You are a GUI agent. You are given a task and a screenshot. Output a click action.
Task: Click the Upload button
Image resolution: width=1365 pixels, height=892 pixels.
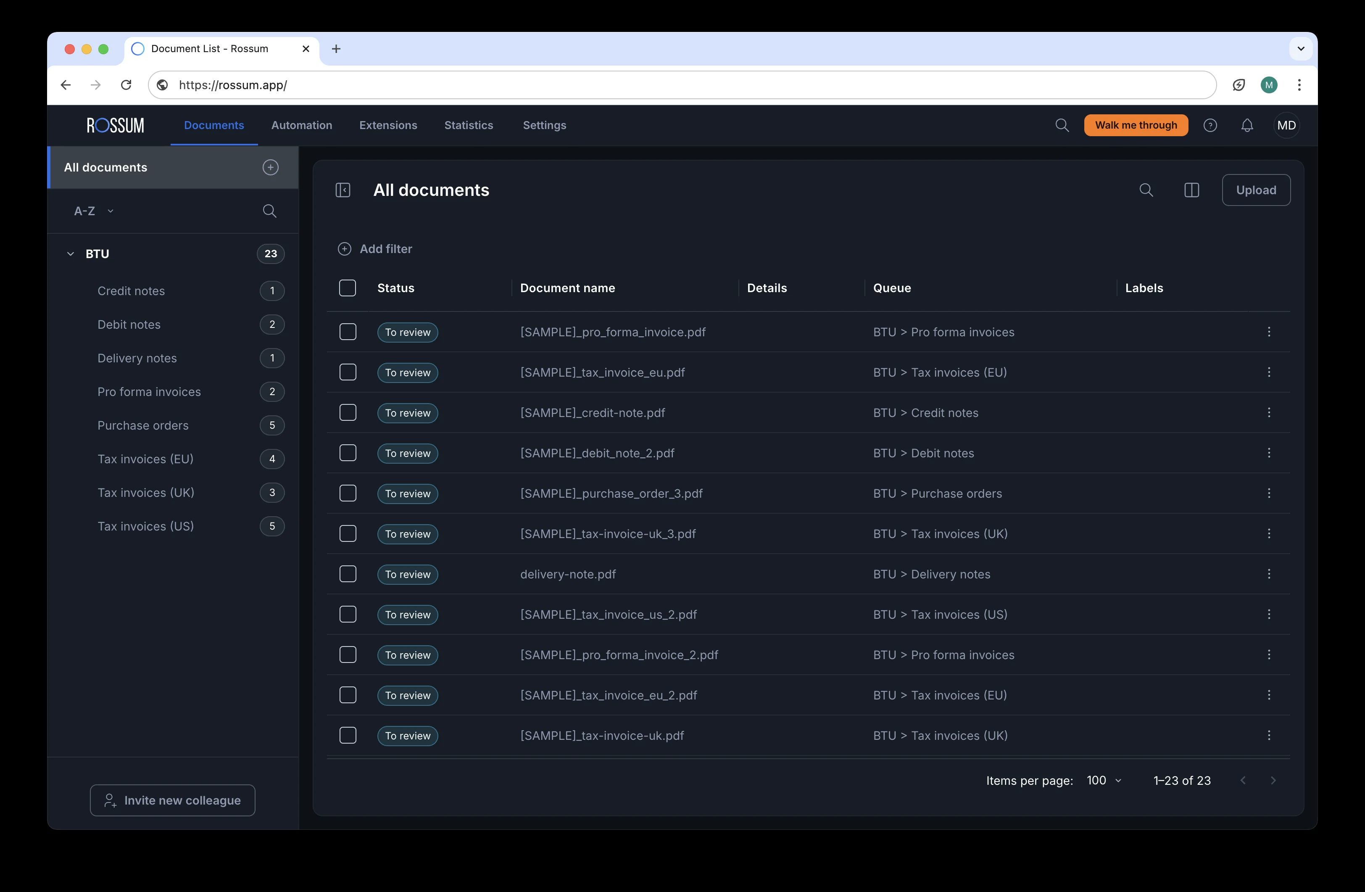(x=1256, y=190)
